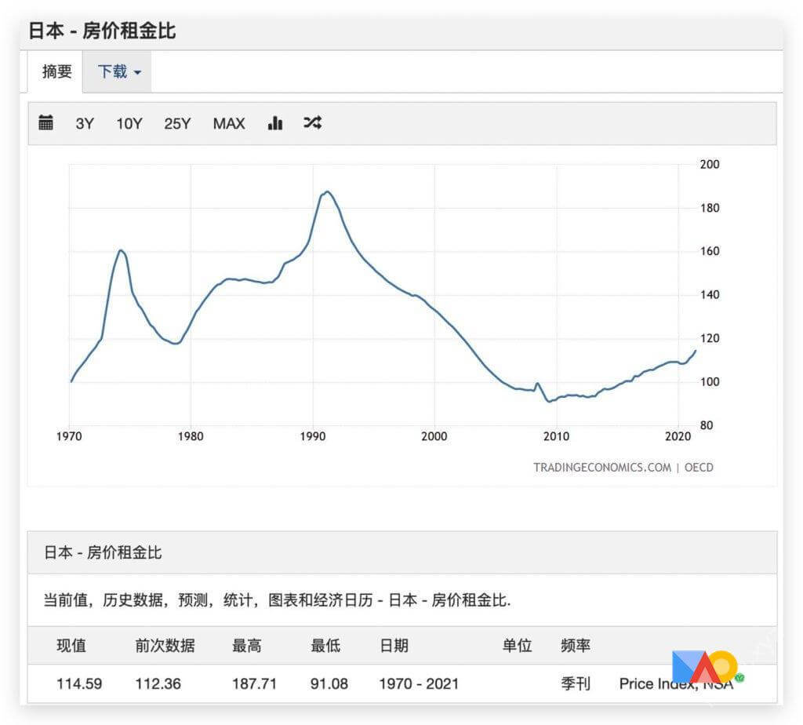Click the chart line peak near 1991
This screenshot has width=803, height=725.
point(327,191)
